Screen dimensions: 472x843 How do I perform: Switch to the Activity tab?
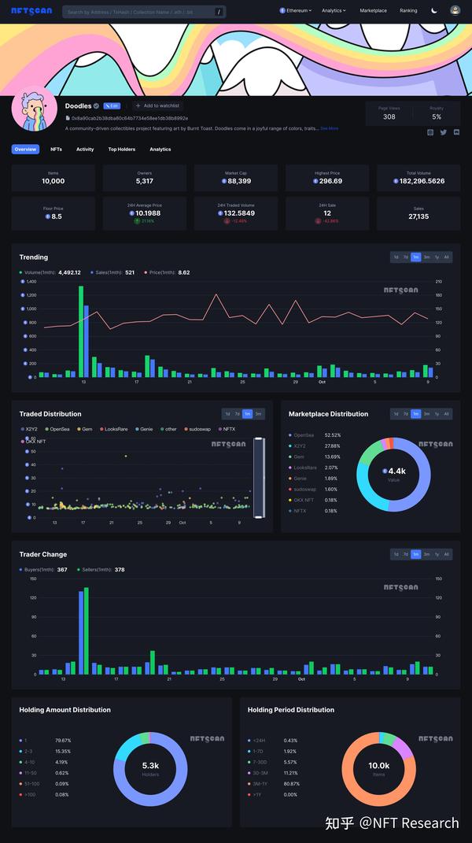tap(85, 150)
